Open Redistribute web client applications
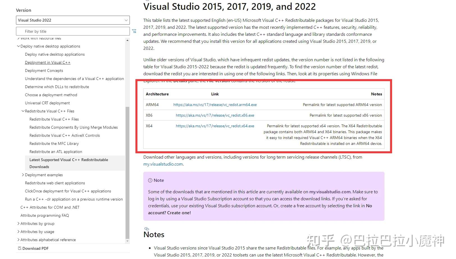This screenshot has width=456, height=259. pyautogui.click(x=55, y=183)
